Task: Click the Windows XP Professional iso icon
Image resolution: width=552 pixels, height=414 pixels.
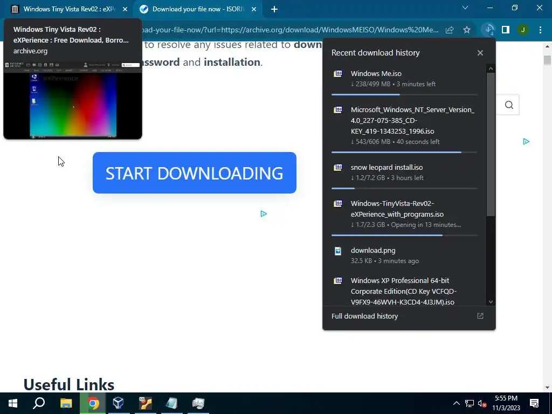Action: tap(338, 280)
